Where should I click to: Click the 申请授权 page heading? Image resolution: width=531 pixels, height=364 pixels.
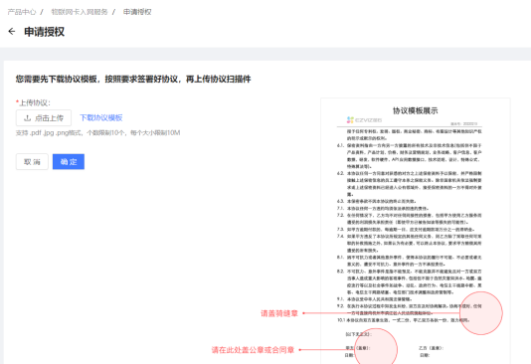[x=45, y=32]
